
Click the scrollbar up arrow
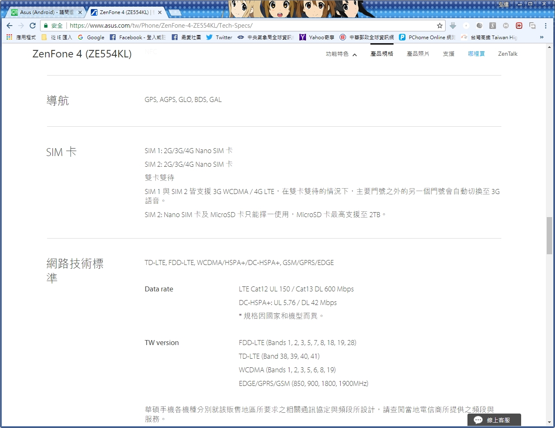click(549, 47)
